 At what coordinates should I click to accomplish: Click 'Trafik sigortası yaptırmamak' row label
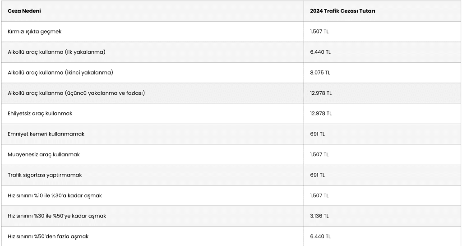pyautogui.click(x=45, y=175)
